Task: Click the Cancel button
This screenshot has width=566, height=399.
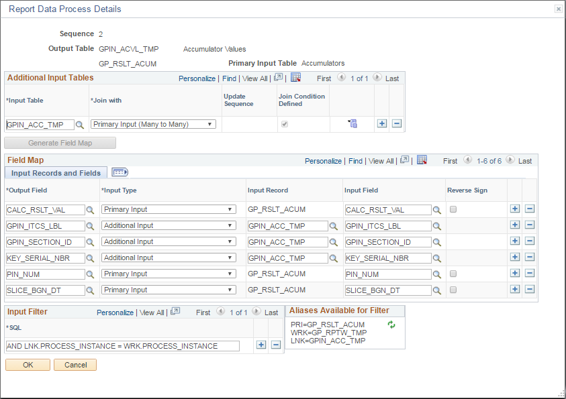Action: pos(75,365)
